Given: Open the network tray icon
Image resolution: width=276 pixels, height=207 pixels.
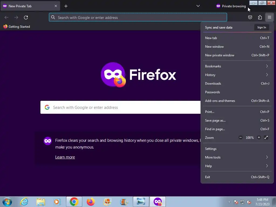Looking at the screenshot, I should point(242,202).
